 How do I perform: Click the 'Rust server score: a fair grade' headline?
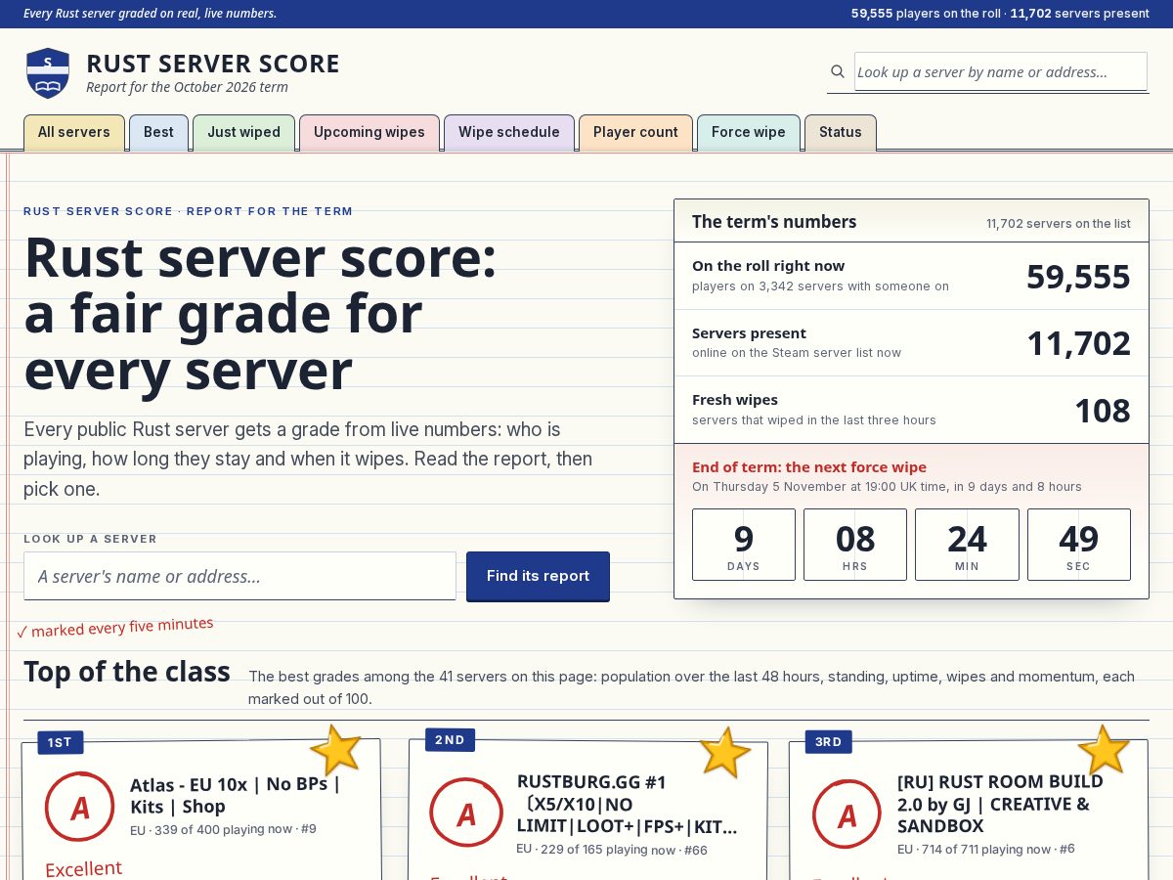[x=260, y=314]
